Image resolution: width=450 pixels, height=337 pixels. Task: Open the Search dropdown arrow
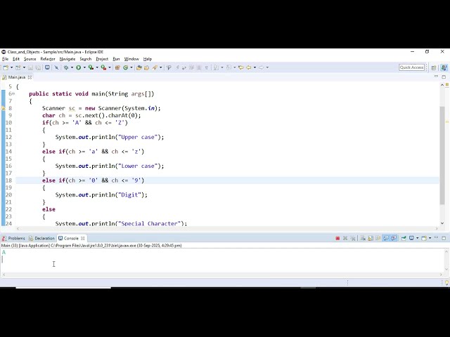pos(161,67)
